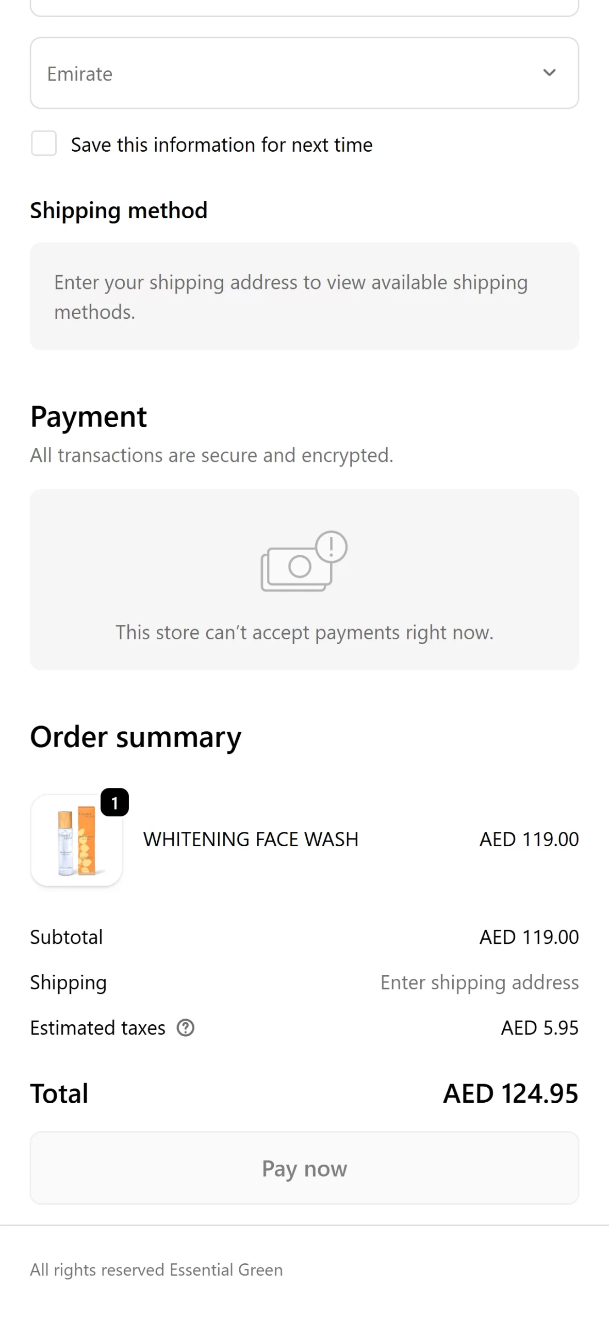Check the save this information checkbox
Image resolution: width=609 pixels, height=1321 pixels.
coord(44,143)
